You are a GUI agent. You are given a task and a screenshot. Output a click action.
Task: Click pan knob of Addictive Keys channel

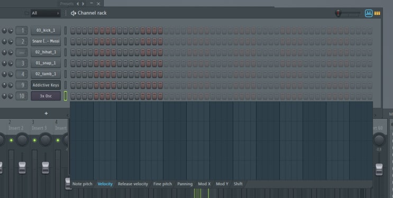4,85
